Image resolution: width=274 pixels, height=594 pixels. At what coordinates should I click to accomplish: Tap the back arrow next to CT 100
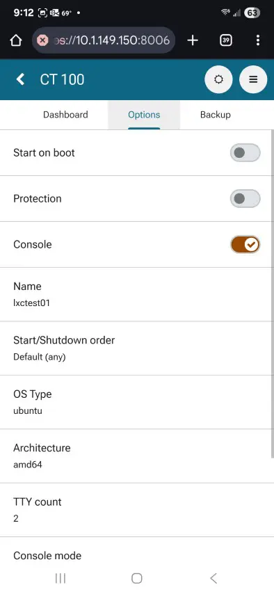[x=20, y=79]
